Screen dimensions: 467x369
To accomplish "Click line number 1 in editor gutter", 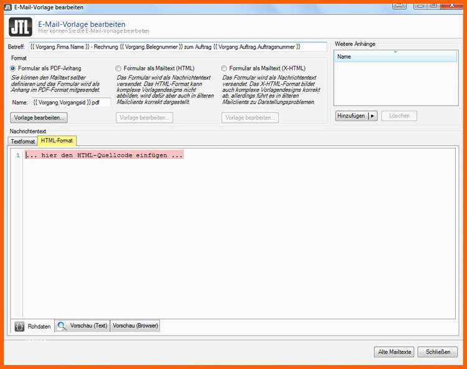I will pyautogui.click(x=18, y=155).
